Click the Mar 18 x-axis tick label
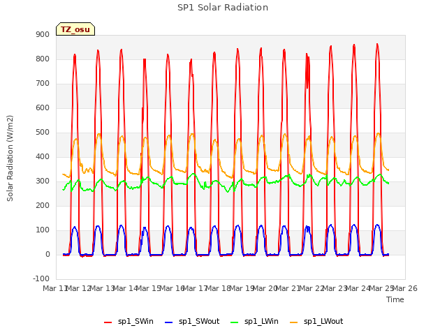Viewport: 447px width, 335px height. point(218,288)
